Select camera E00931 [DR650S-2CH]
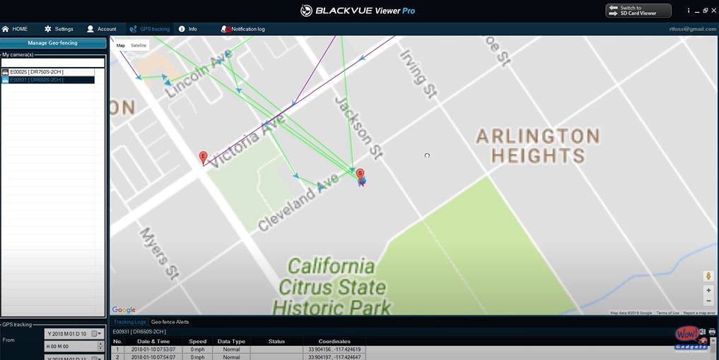 [47, 80]
